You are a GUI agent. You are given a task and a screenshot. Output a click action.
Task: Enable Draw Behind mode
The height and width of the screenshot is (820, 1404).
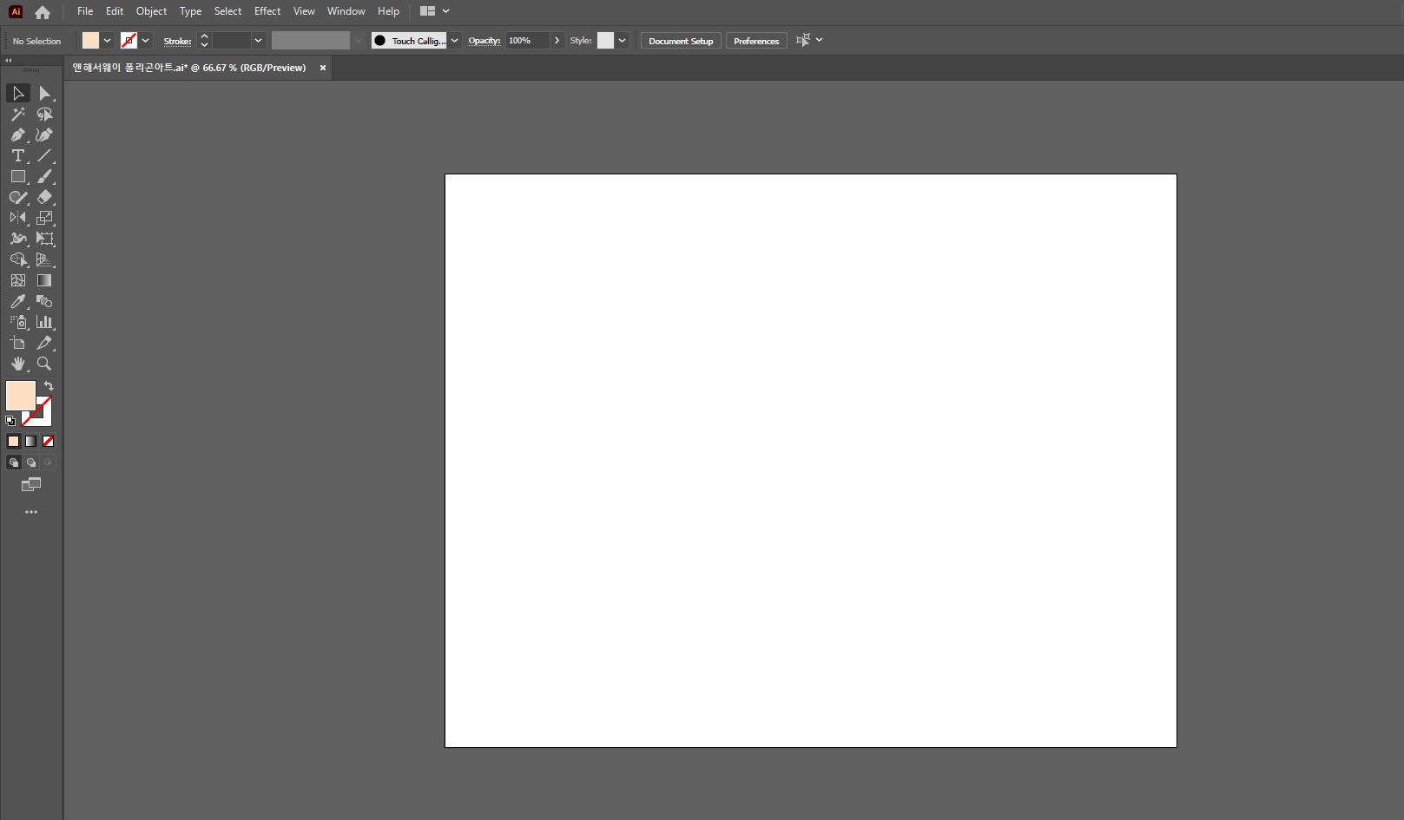tap(30, 462)
